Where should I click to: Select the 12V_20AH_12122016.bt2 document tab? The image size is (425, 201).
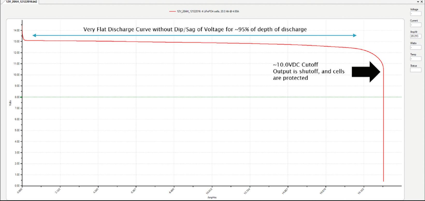(x=21, y=2)
